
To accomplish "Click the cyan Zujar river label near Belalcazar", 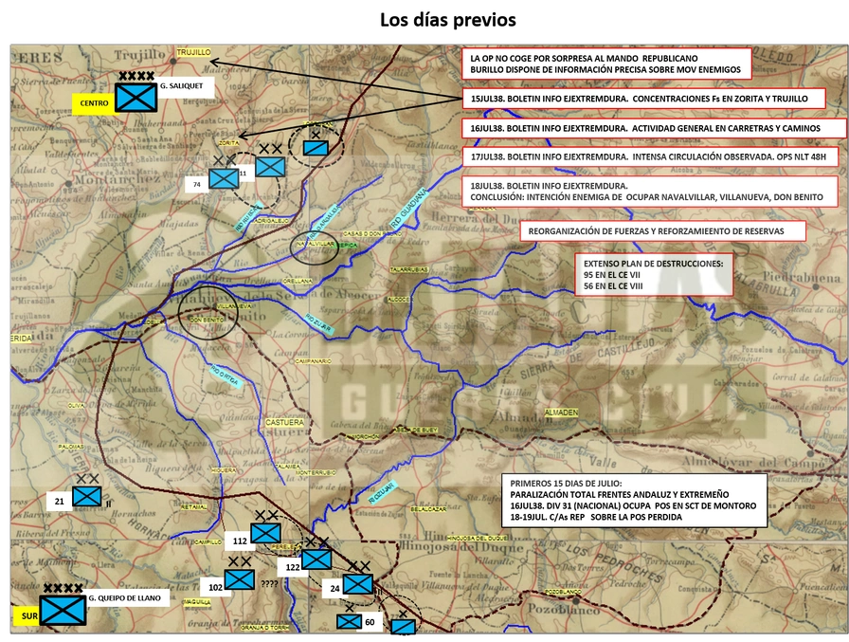I will pyautogui.click(x=382, y=492).
